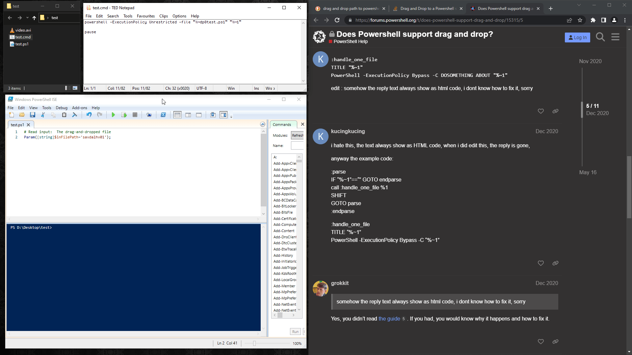Click the Clear Console Pane icon
632x355 pixels.
(x=75, y=115)
